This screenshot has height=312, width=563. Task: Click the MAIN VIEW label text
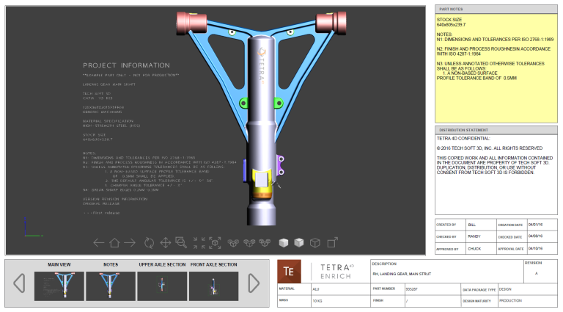coord(59,264)
